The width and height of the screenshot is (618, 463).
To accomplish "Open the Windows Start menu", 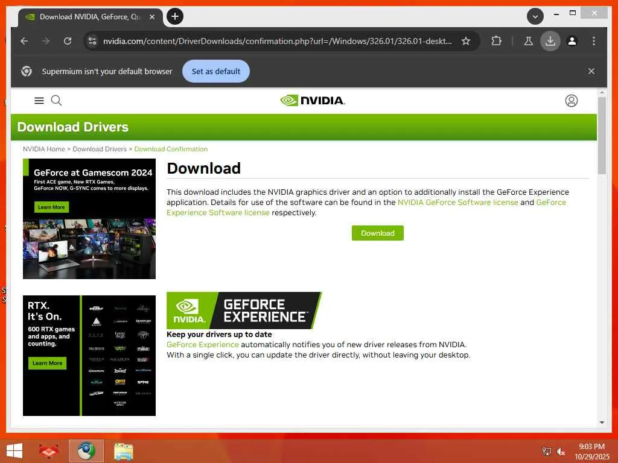I will tap(14, 451).
